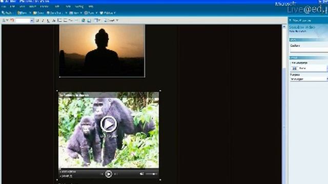
Task: Expand the Save draft dropdown arrow
Action: [x=66, y=13]
